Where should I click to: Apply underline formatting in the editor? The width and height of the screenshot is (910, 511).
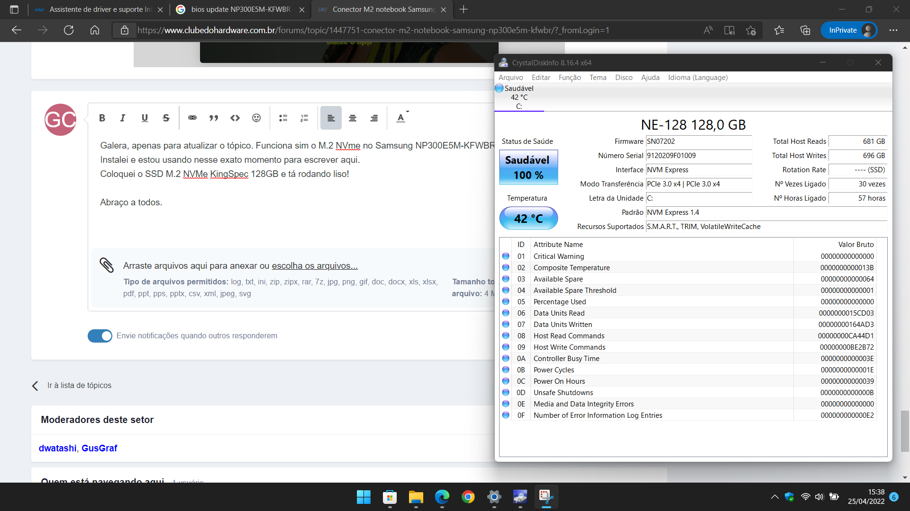(145, 118)
